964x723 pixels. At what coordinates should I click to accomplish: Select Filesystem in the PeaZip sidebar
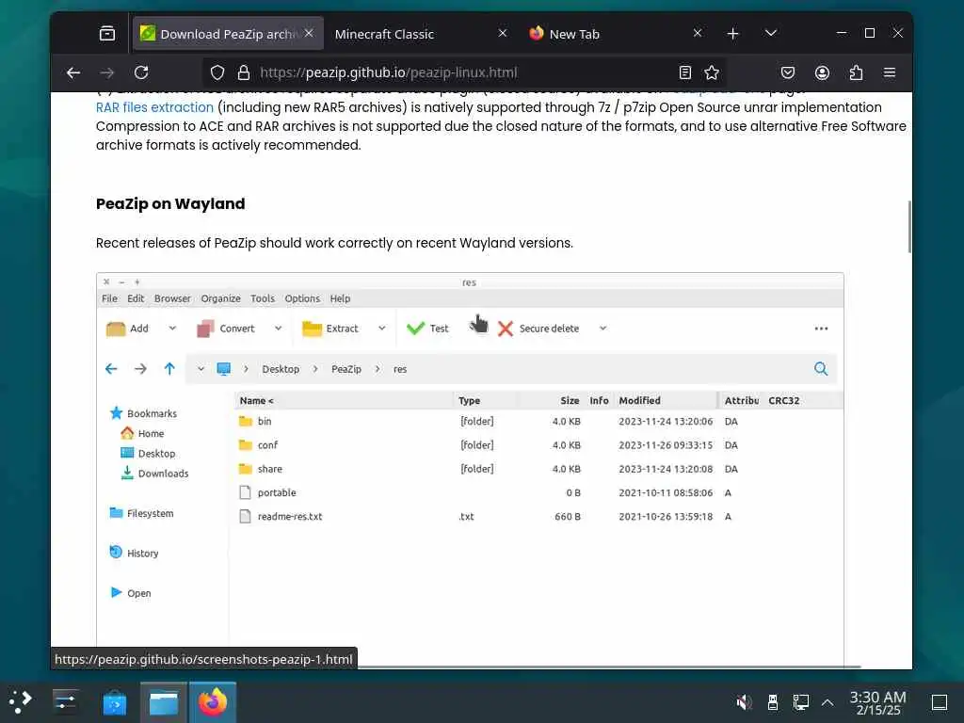(141, 513)
